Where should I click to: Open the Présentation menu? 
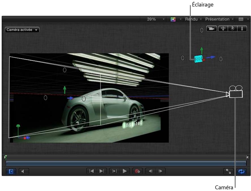[x=219, y=19]
